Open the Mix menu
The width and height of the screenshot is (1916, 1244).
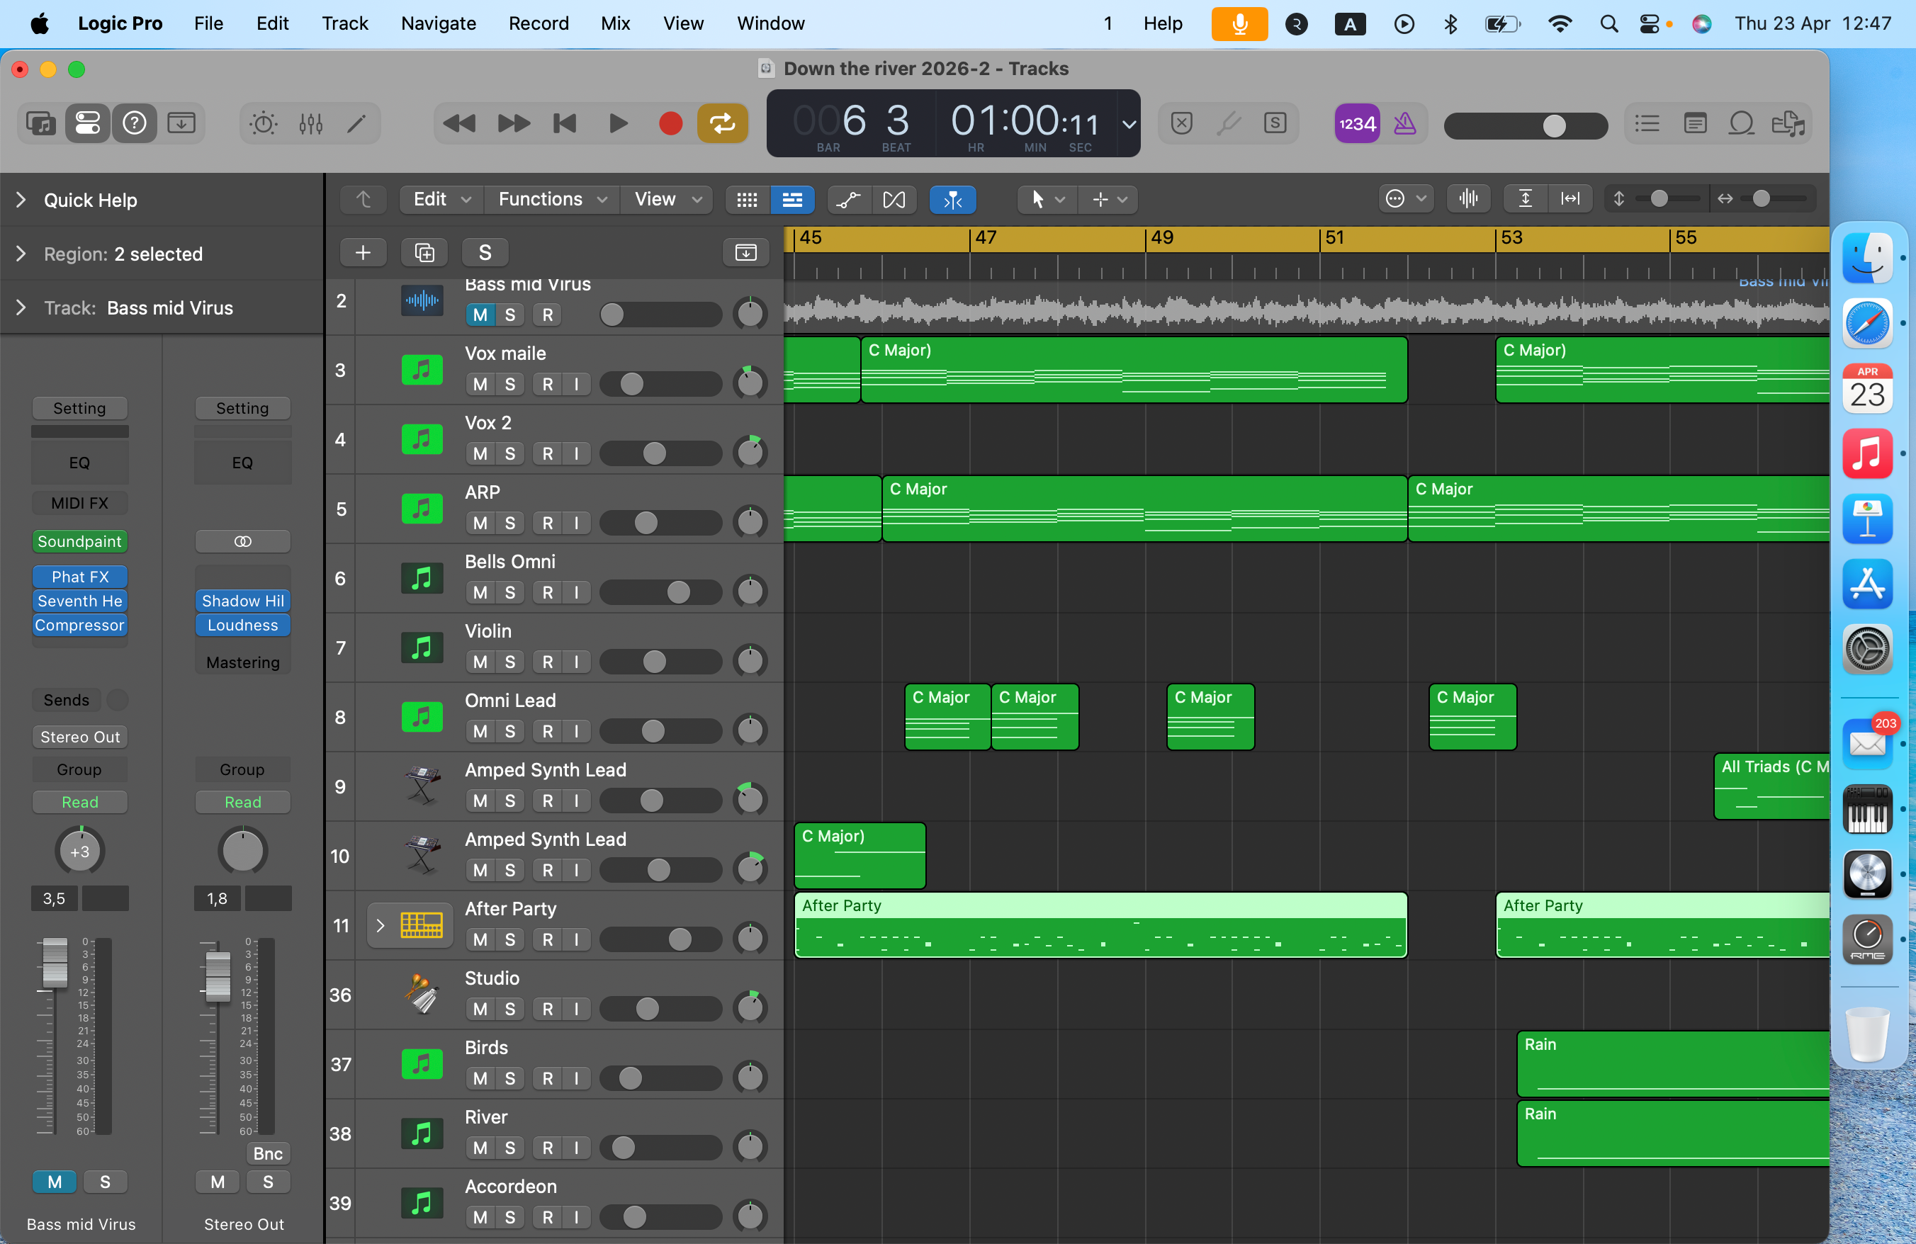(615, 23)
